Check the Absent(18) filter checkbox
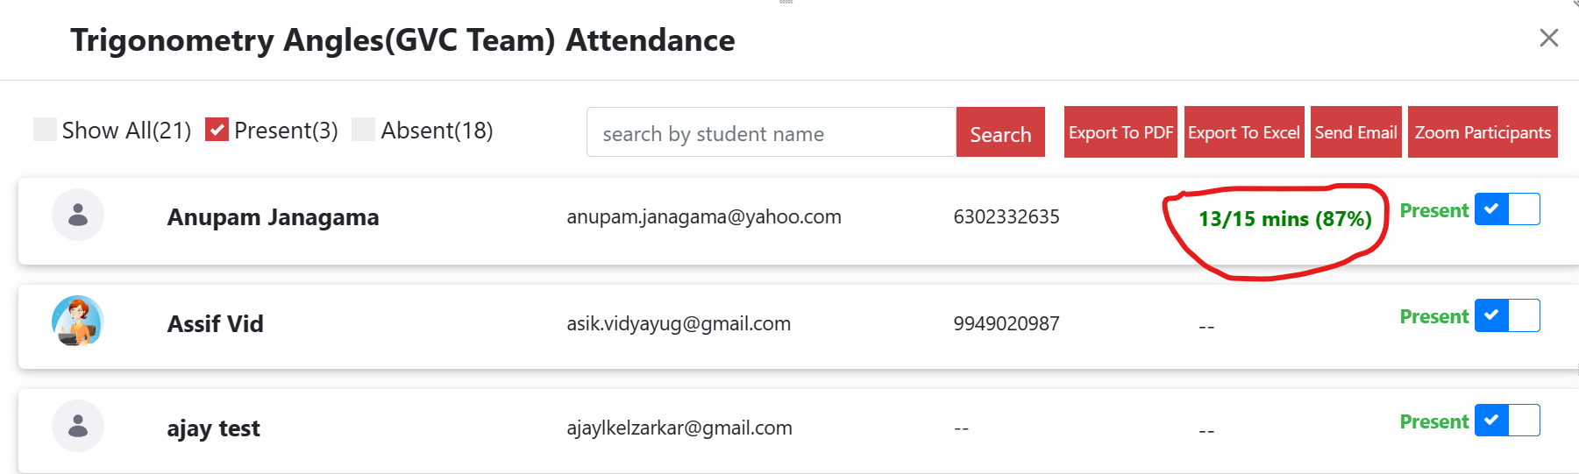Image resolution: width=1579 pixels, height=474 pixels. [363, 130]
